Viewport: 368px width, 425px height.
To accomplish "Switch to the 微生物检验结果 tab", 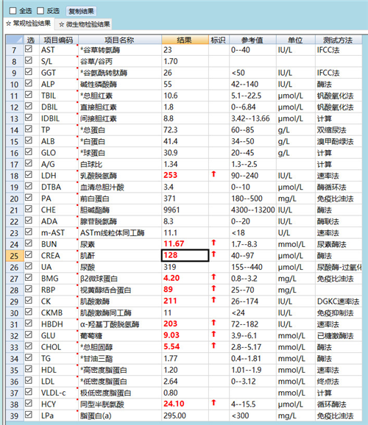I will (85, 24).
